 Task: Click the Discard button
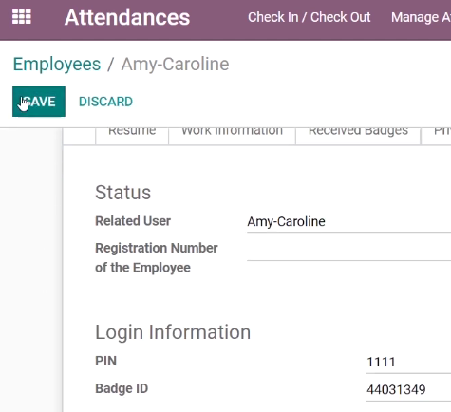point(105,102)
